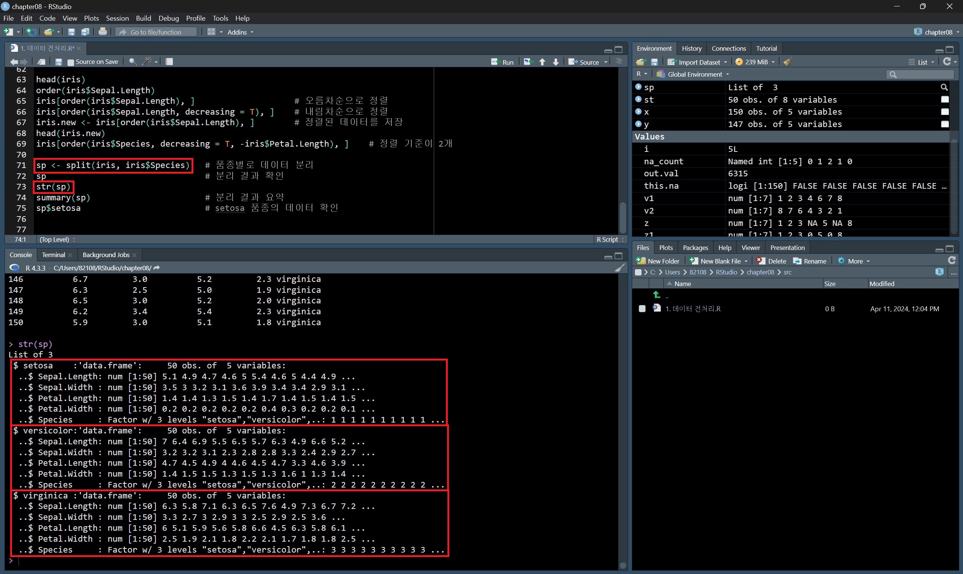Click the refresh icon in the Files pane
Screen dimensions: 963x574
tap(952, 261)
